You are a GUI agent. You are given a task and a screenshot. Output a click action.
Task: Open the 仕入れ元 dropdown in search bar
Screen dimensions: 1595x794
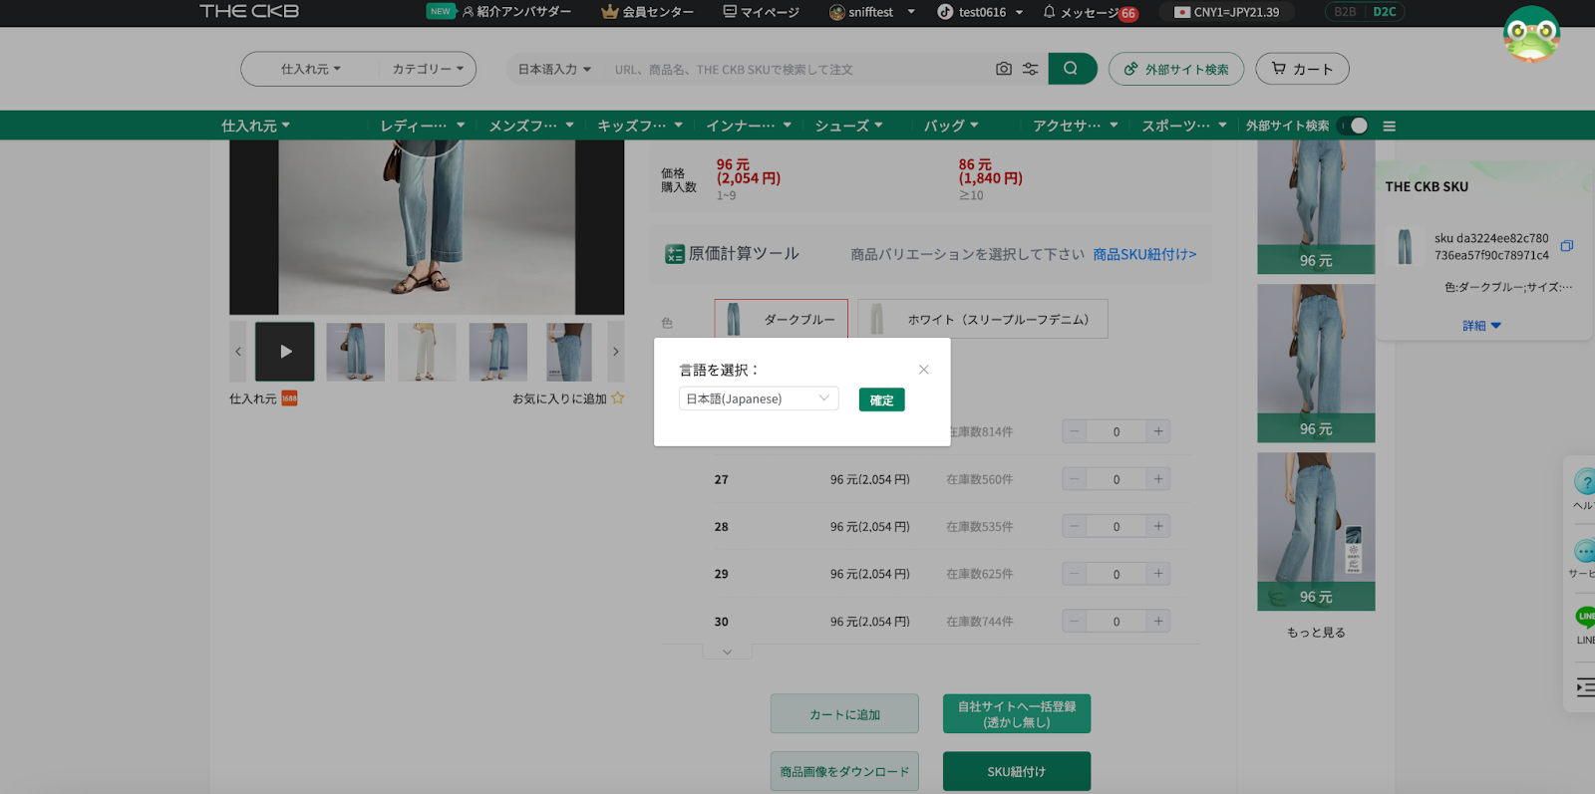pos(310,69)
